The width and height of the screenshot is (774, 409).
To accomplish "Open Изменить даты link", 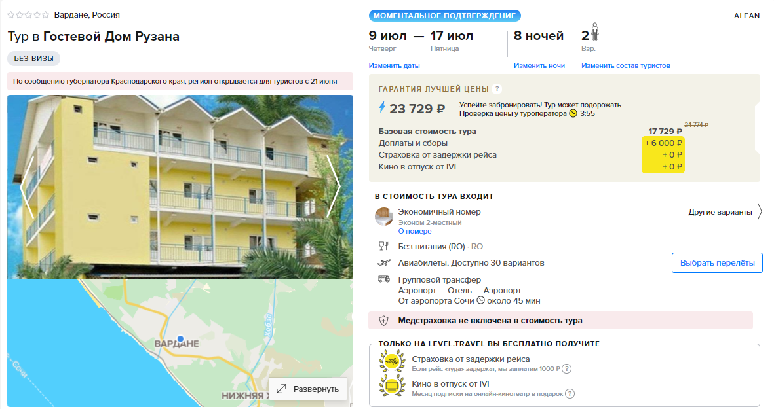I will click(x=394, y=65).
